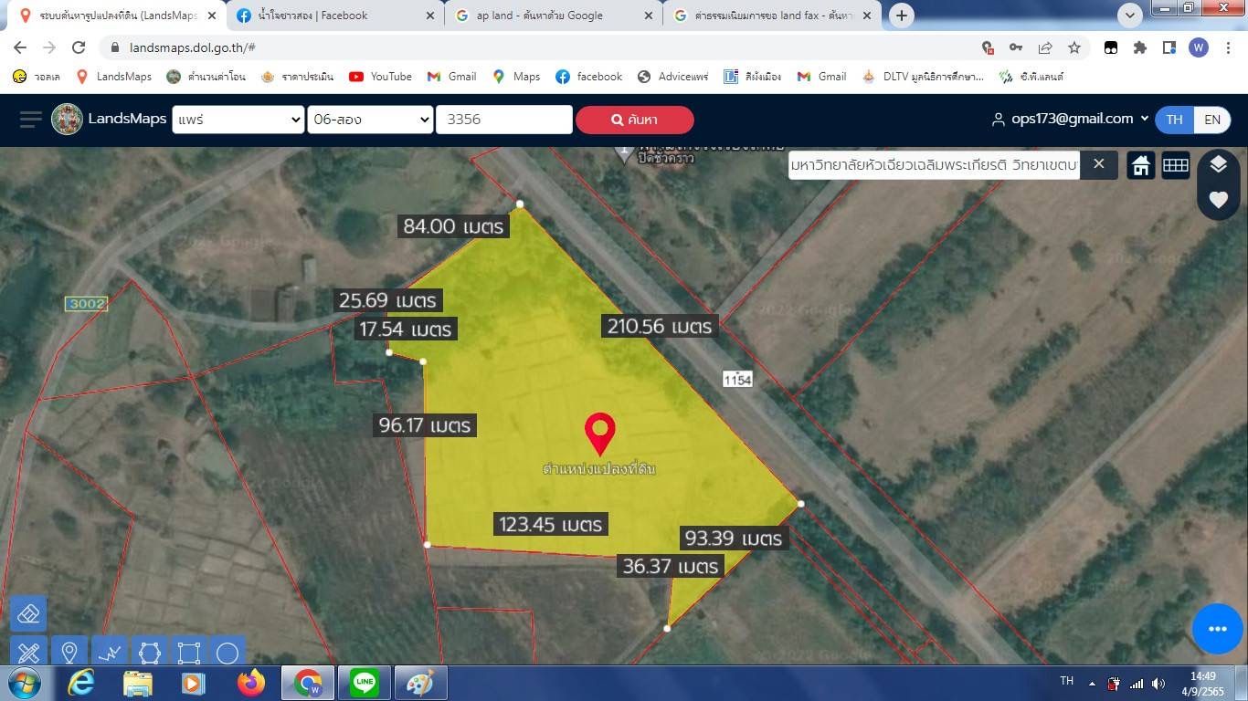Select the marker pin drawing tool
The image size is (1248, 701).
point(69,652)
